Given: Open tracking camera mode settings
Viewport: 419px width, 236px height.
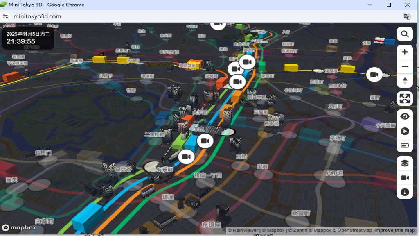Looking at the screenshot, I should tap(405, 177).
